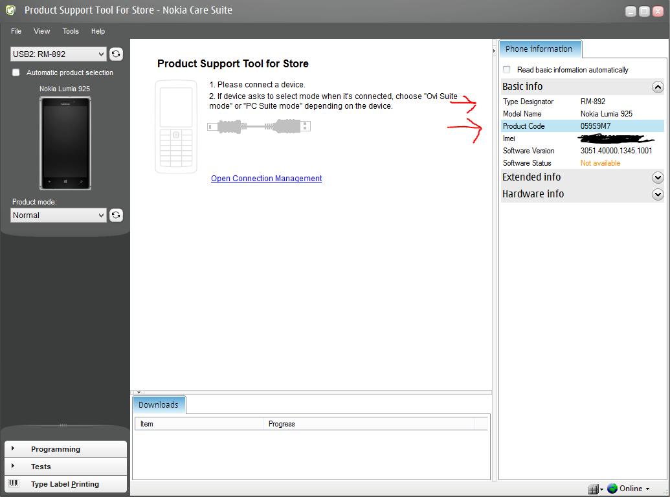Select the Imei row label
670x497 pixels.
pyautogui.click(x=509, y=138)
